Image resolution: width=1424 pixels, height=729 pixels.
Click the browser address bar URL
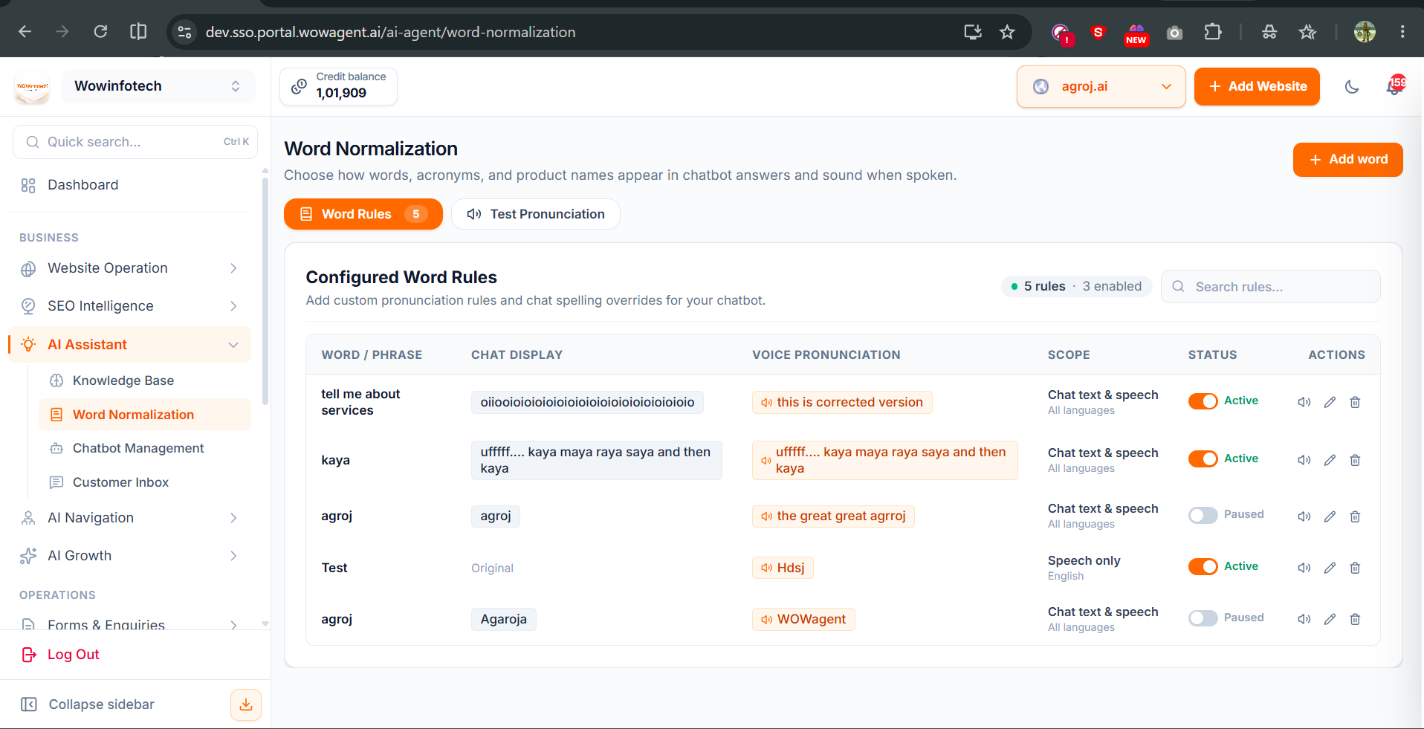[x=390, y=32]
